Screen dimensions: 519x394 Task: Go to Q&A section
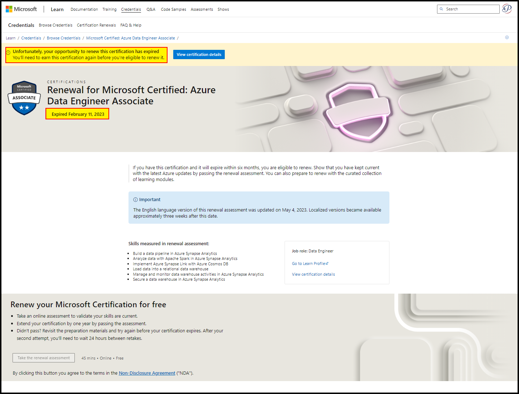[x=151, y=9]
